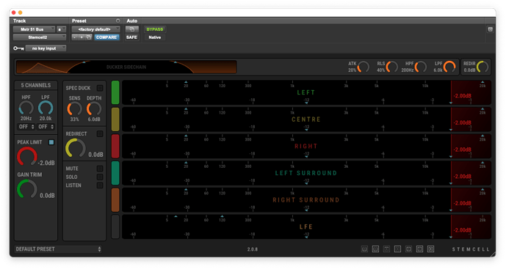The height and width of the screenshot is (269, 506).
Task: Click the key input icon
Action: (x=18, y=48)
